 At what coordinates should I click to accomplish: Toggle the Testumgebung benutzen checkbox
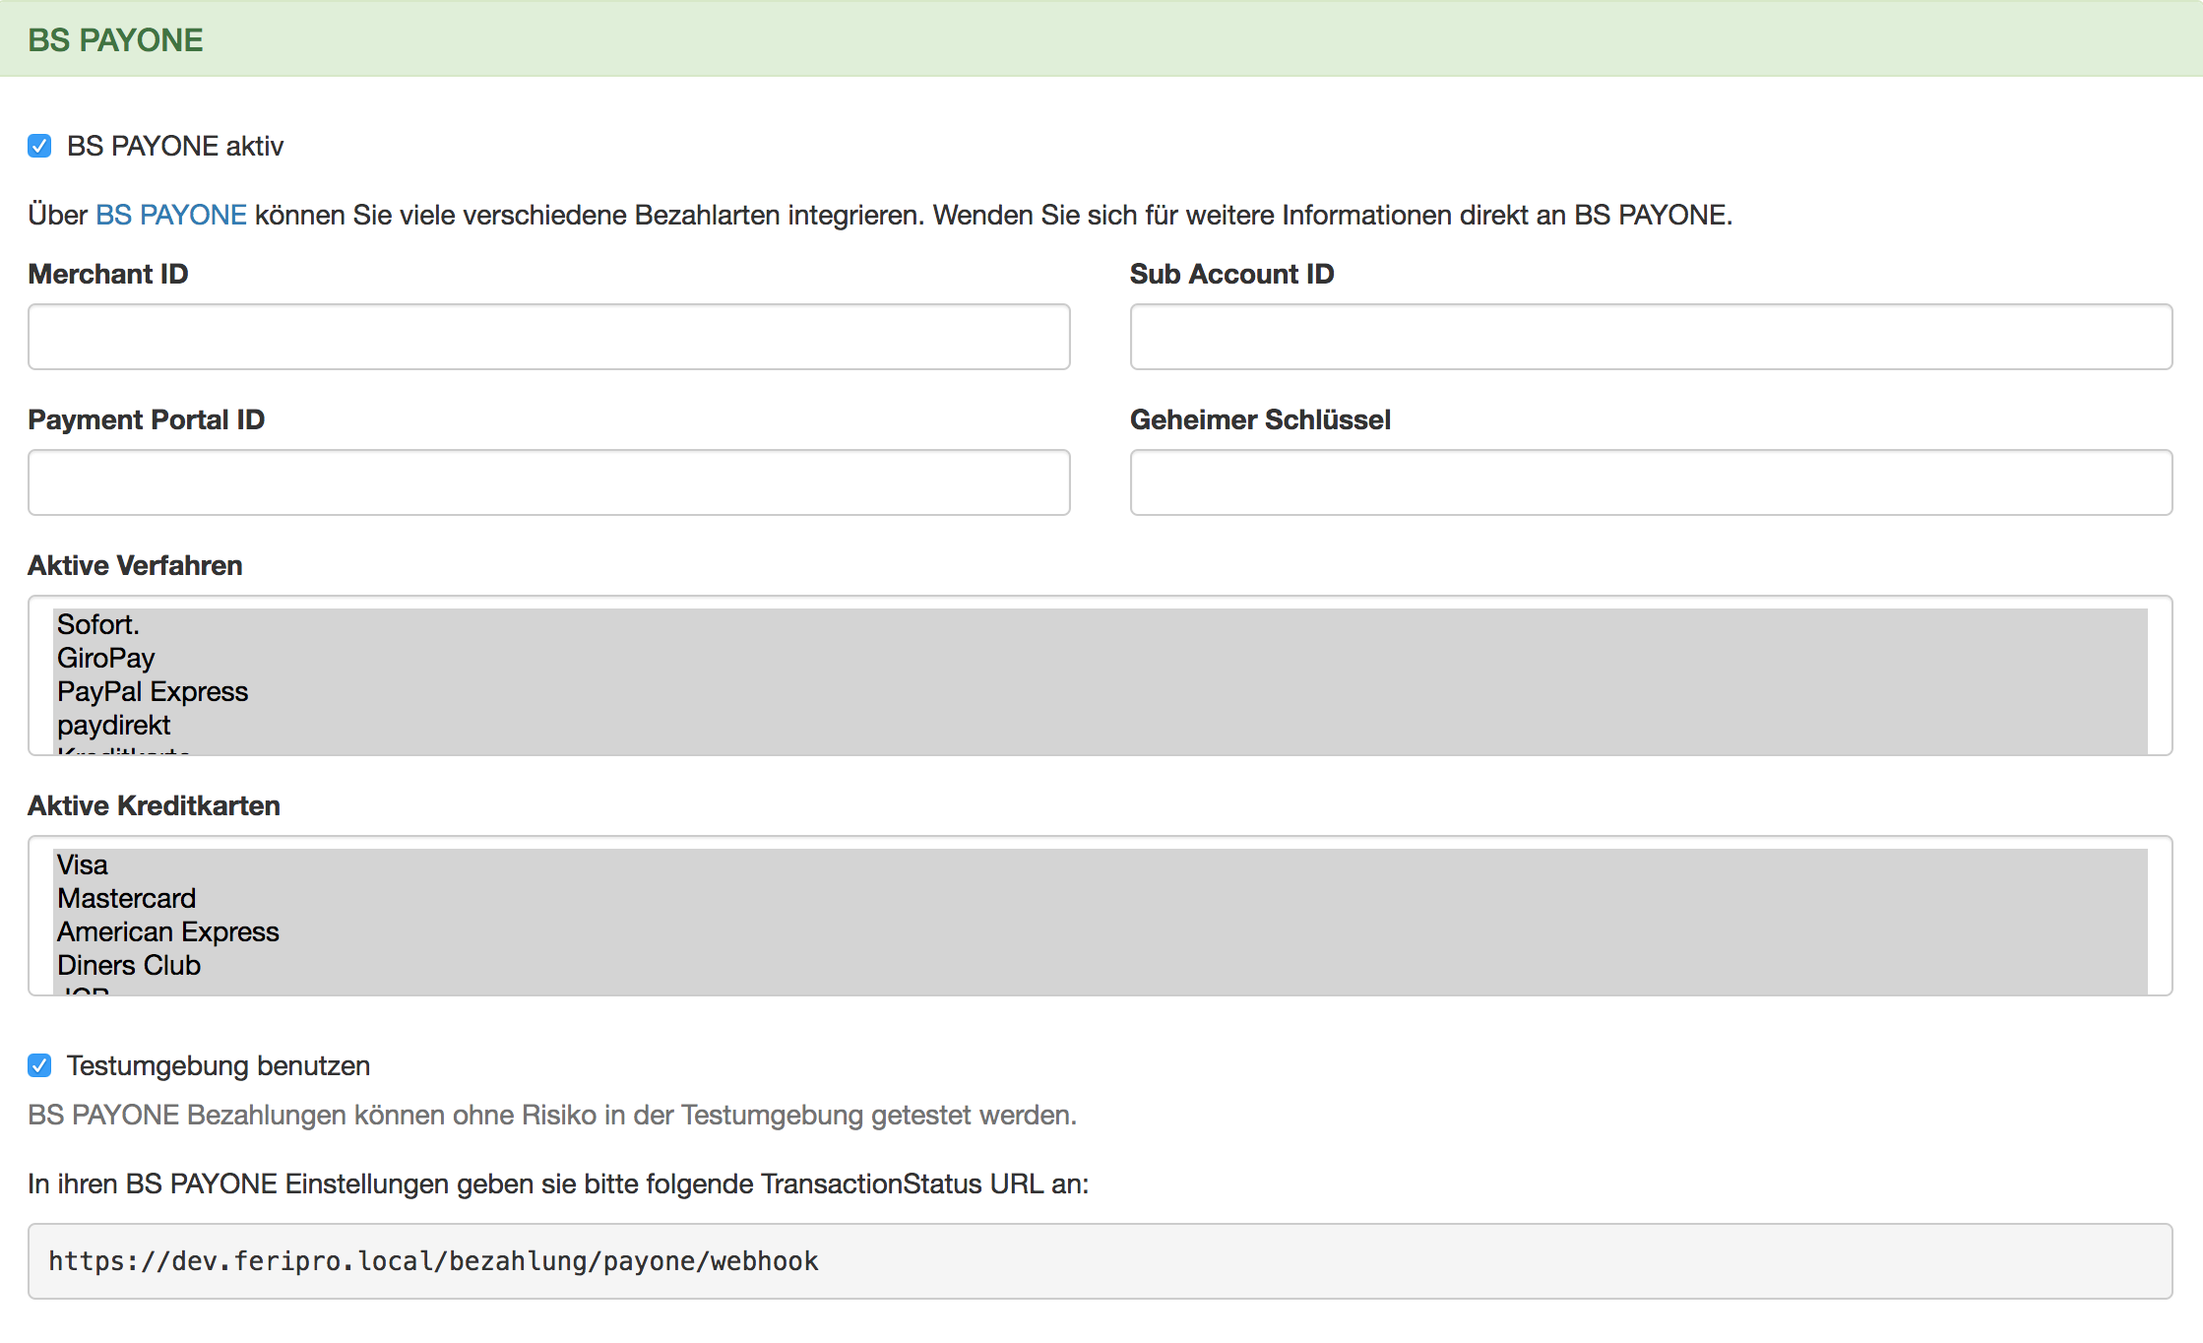point(39,1065)
